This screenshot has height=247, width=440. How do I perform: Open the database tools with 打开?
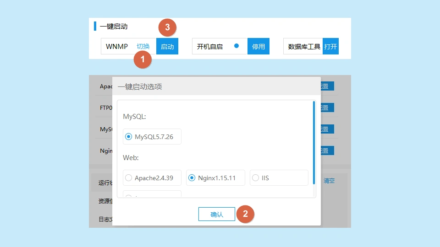pyautogui.click(x=330, y=46)
